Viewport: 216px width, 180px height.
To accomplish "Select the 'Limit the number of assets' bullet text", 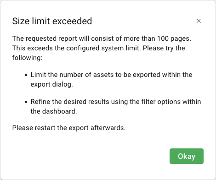I will (111, 75).
